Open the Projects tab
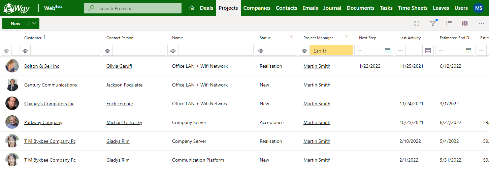Viewport: 489px width, 175px height. [x=228, y=8]
